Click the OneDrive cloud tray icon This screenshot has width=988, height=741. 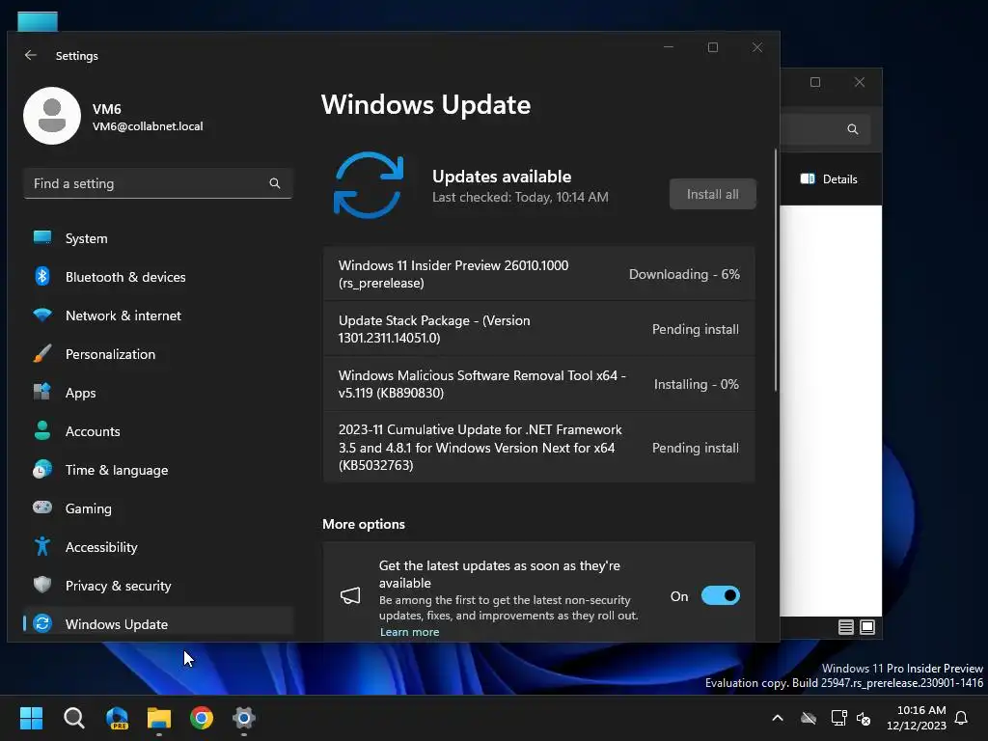[x=809, y=718]
